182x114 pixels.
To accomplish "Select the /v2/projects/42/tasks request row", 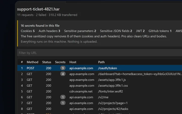I will (100, 109).
